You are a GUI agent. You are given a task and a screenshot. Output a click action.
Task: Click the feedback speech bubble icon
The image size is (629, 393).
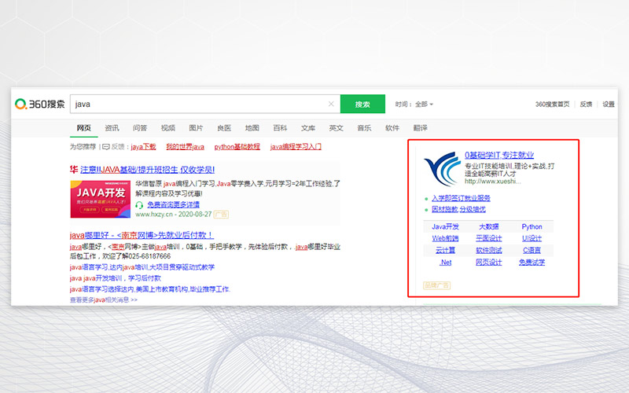pos(106,147)
